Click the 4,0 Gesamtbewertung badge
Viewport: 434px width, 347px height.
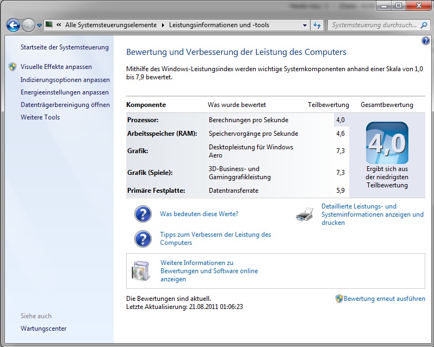tap(387, 143)
